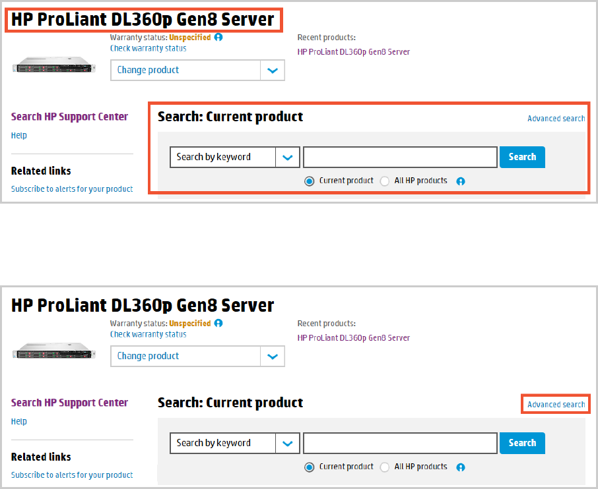Open recent product DL360p Gen8 link, top panel
This screenshot has height=489, width=598.
pos(354,52)
